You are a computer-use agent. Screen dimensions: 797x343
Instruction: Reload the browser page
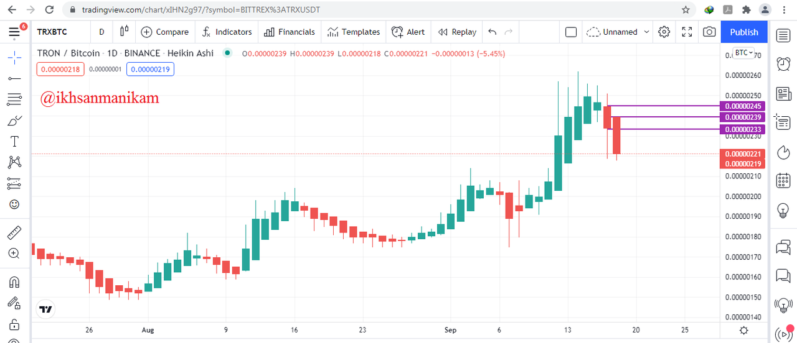click(x=50, y=10)
